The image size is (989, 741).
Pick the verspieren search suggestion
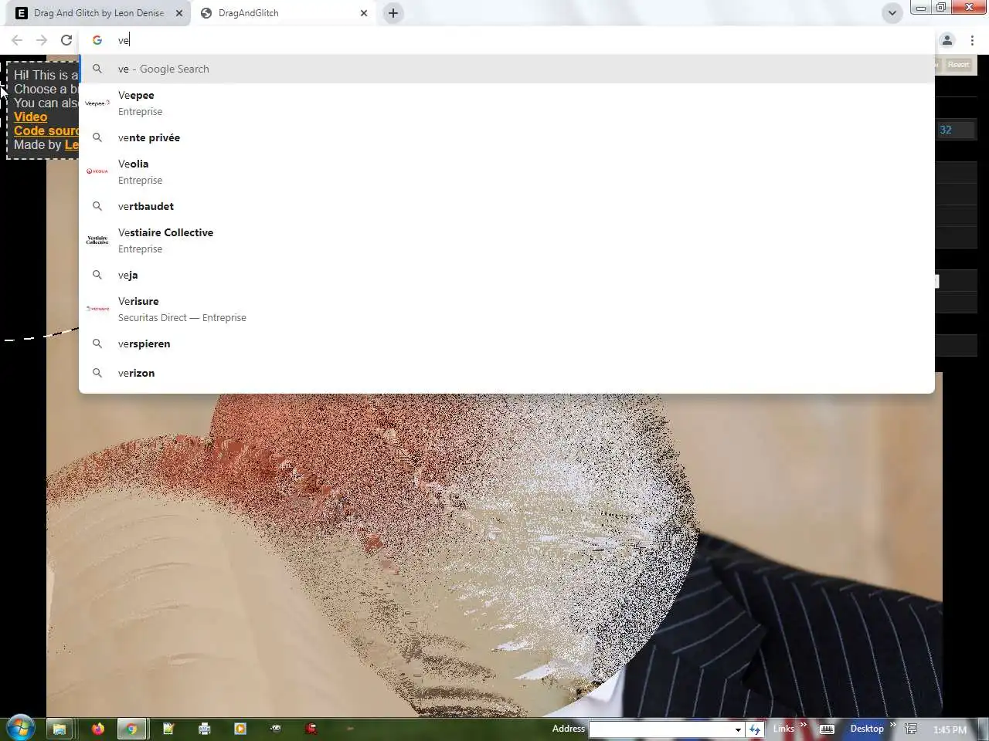point(506,343)
